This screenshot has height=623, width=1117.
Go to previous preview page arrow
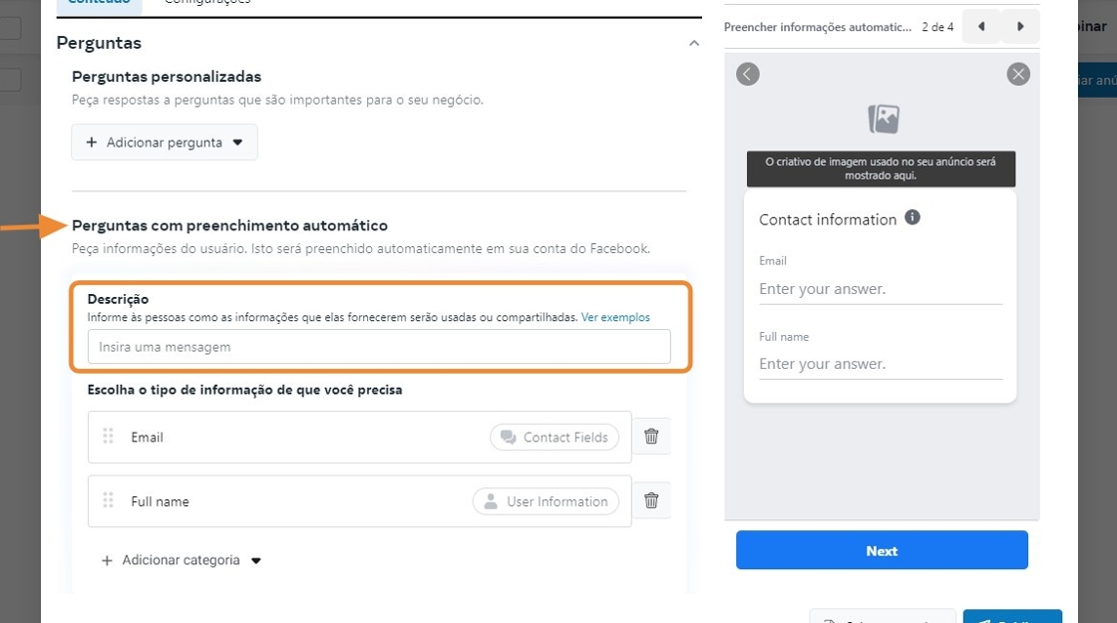(981, 27)
